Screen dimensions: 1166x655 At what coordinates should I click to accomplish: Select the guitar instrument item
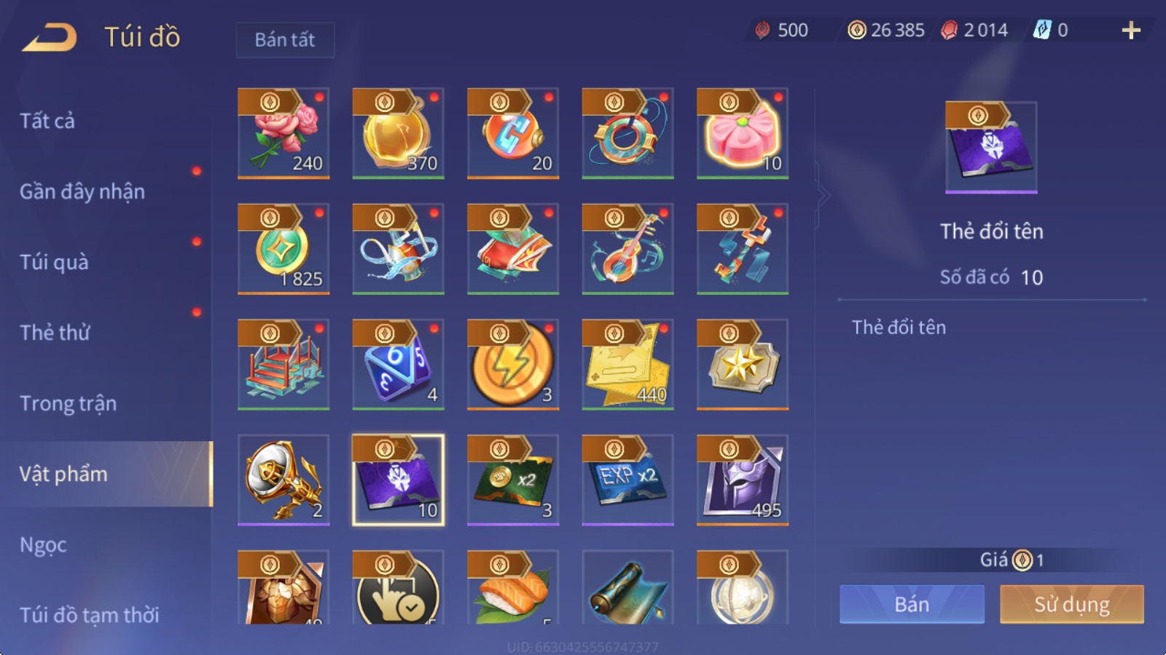click(x=627, y=249)
